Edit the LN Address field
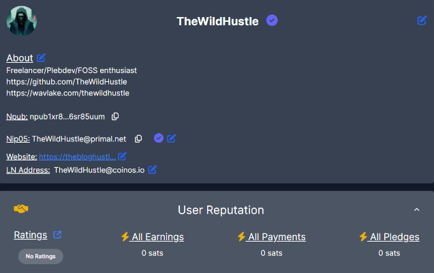This screenshot has width=434, height=273. point(152,170)
